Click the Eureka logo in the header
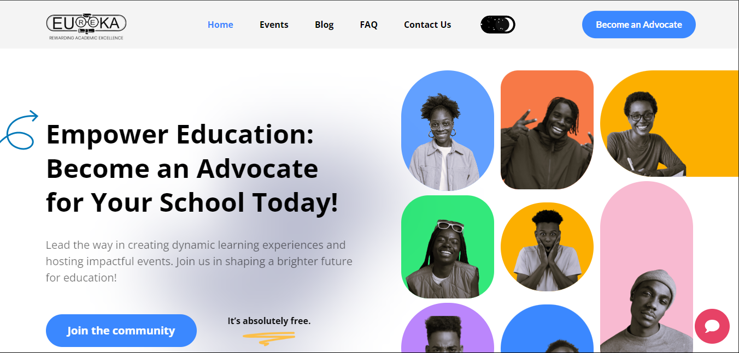 (x=86, y=27)
